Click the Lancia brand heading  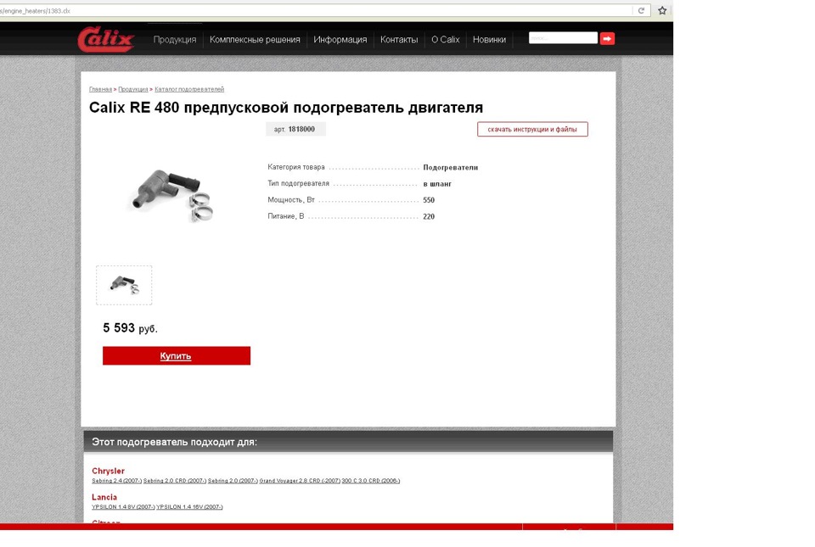point(104,497)
